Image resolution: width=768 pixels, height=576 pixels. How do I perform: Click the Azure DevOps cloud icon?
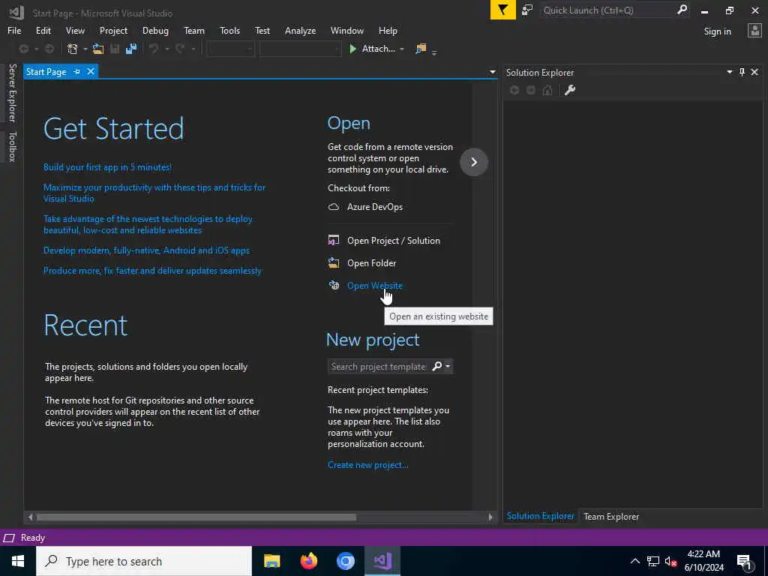coord(334,207)
